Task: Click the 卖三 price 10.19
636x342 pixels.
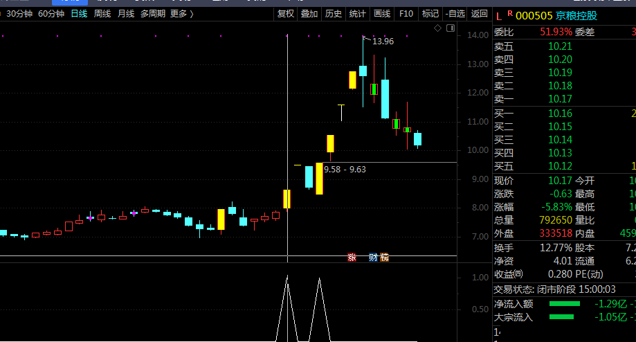Action: click(560, 73)
